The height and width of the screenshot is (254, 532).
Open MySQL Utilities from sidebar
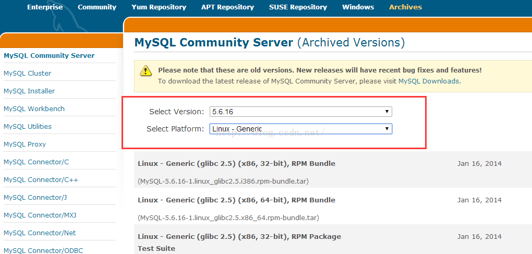tap(28, 127)
